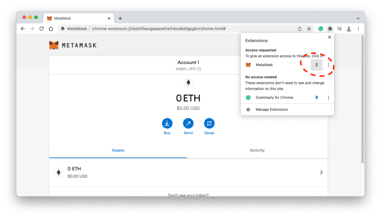Click the $0.00 USD balance under 0 ETH heading

pos(188,108)
